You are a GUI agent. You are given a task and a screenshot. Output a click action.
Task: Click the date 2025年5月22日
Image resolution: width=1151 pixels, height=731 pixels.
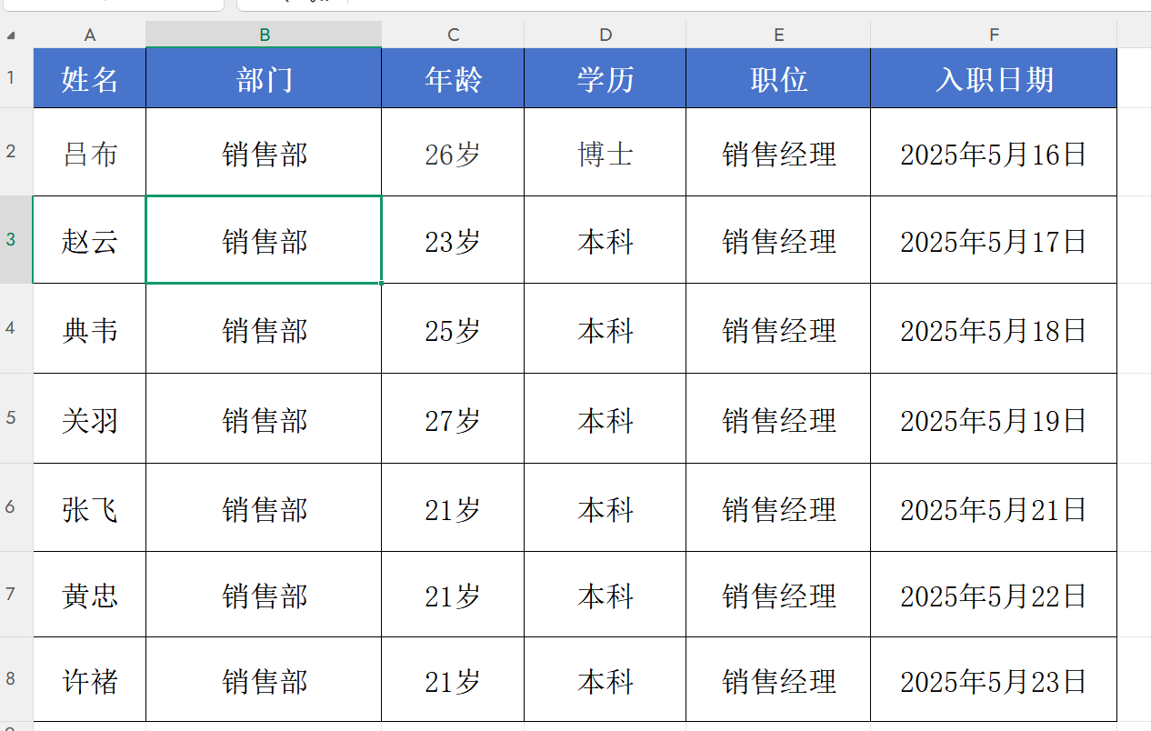tap(994, 595)
